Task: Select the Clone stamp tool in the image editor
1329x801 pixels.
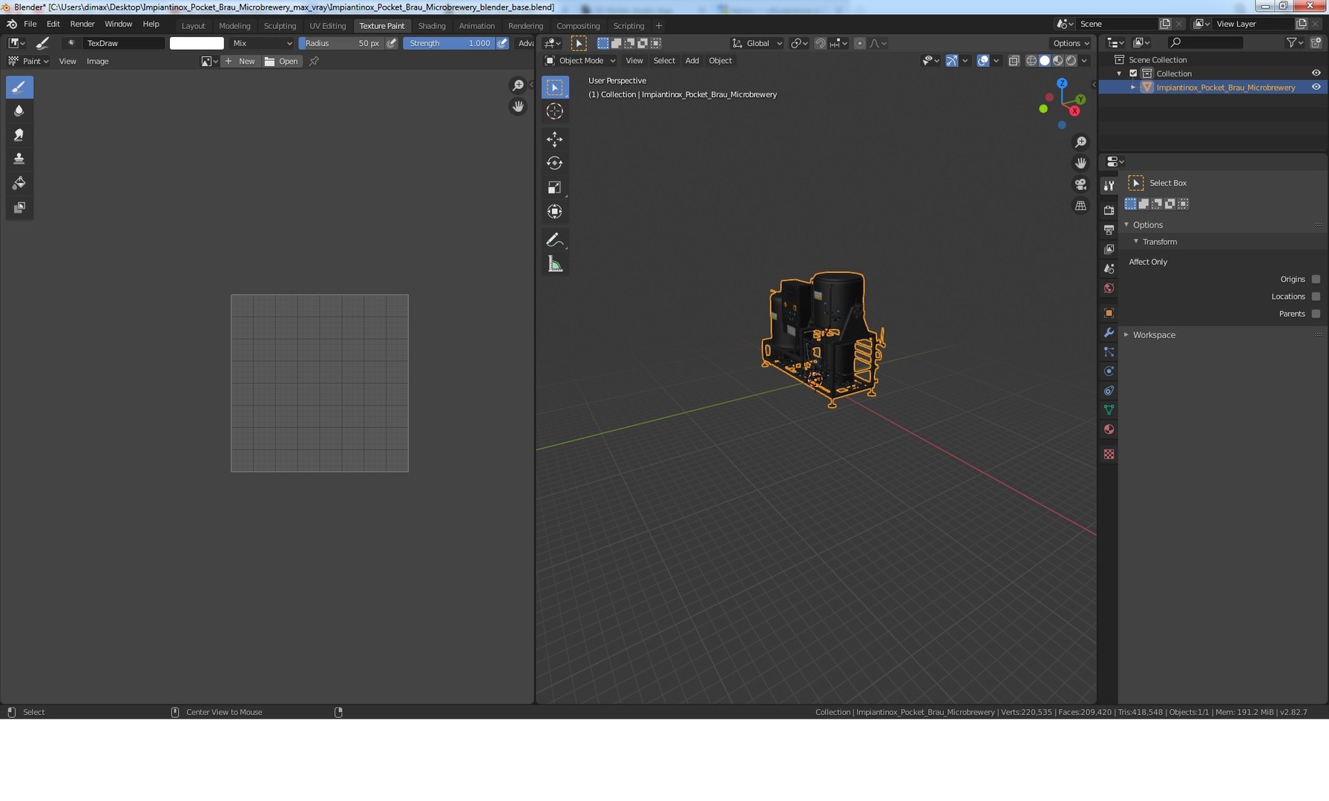Action: (19, 159)
